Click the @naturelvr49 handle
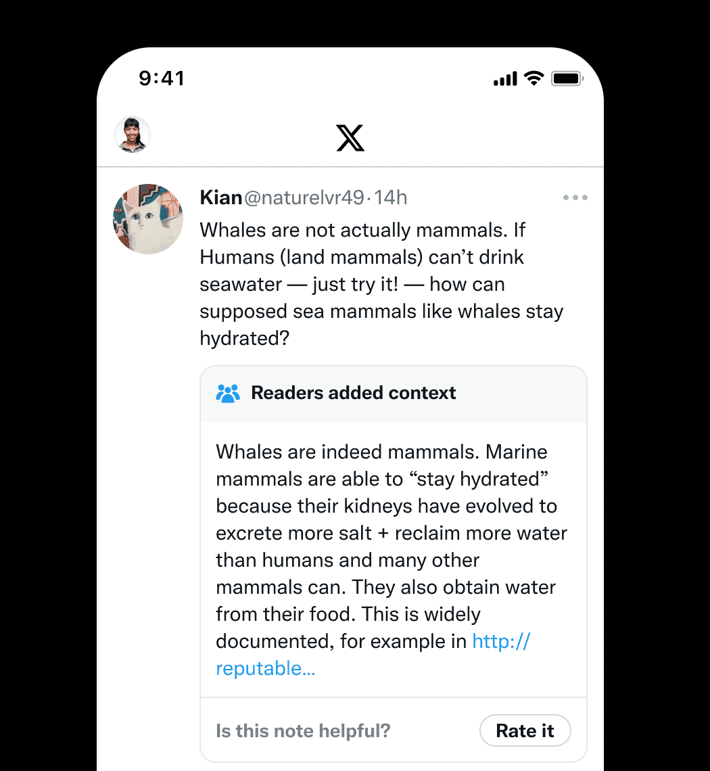The width and height of the screenshot is (710, 771). coord(306,197)
